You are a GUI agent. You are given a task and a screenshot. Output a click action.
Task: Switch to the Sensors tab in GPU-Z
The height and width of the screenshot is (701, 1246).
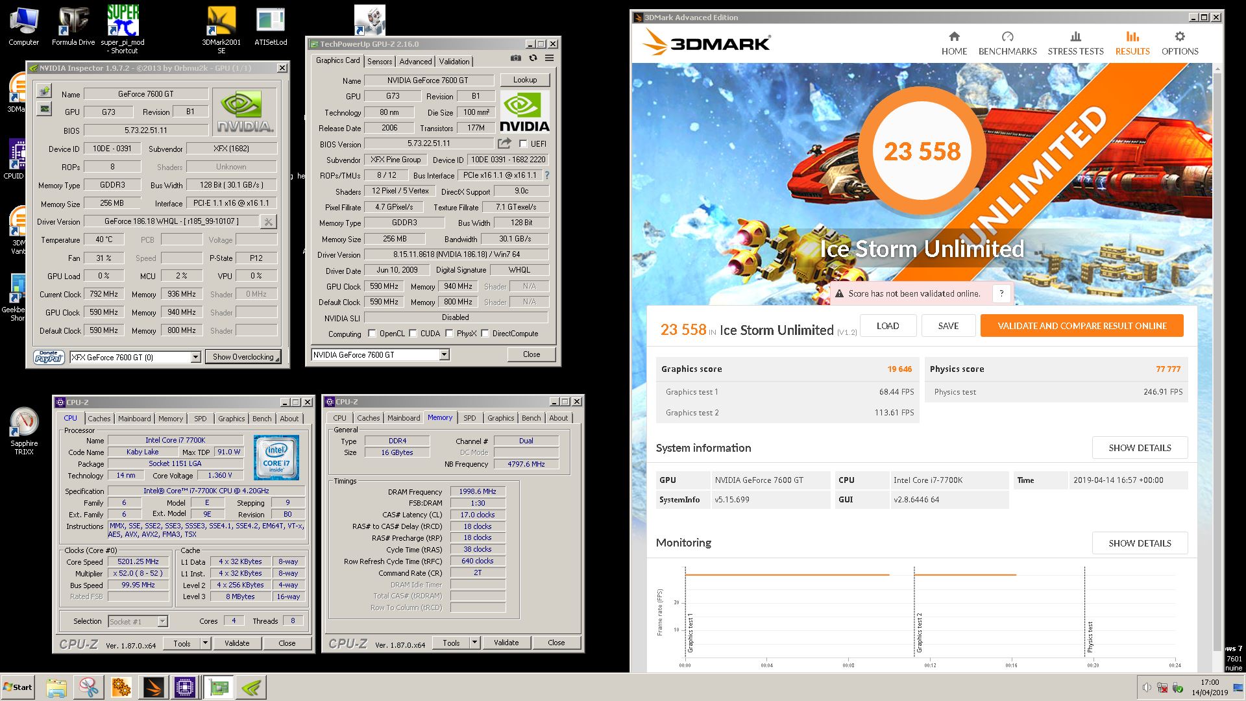(380, 61)
